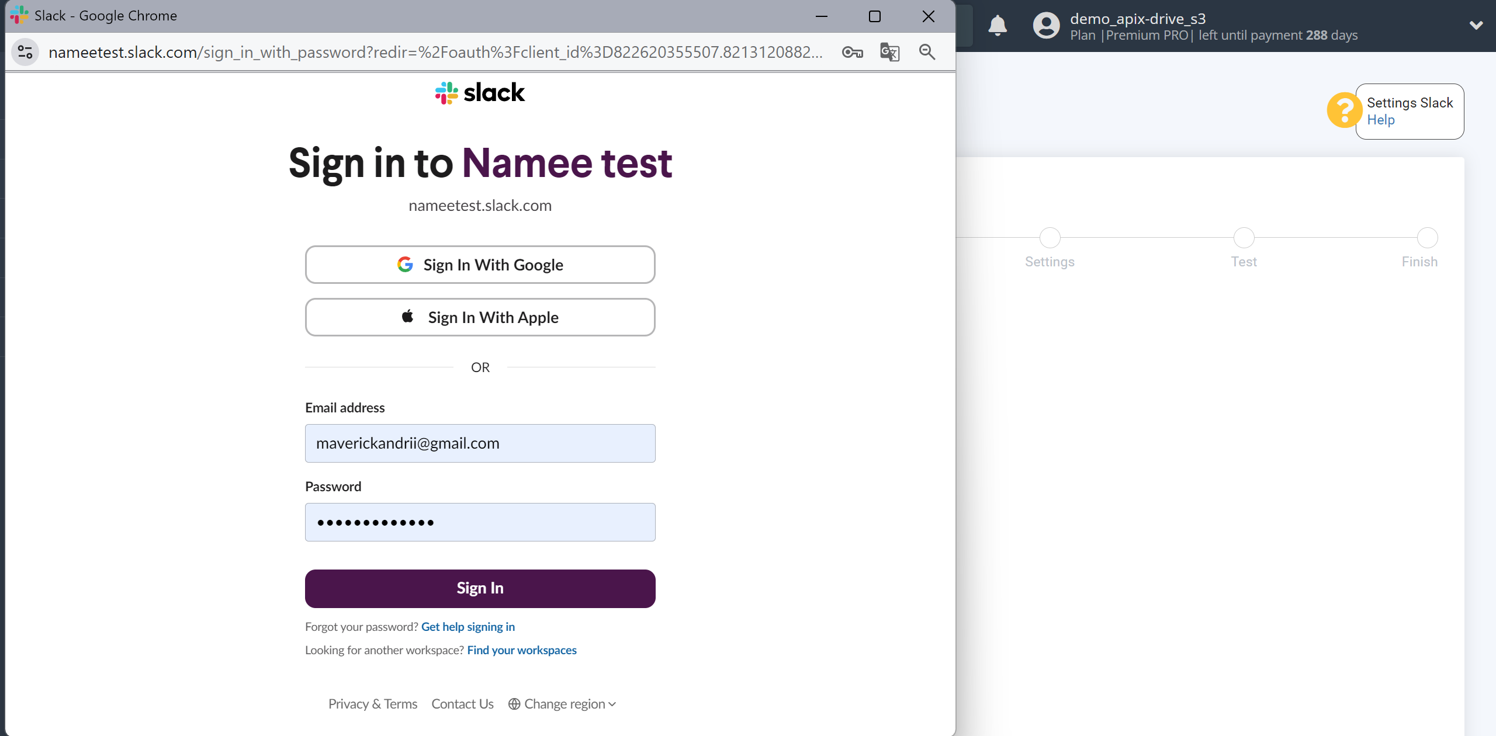Click Privacy & Terms menu link

pos(373,704)
